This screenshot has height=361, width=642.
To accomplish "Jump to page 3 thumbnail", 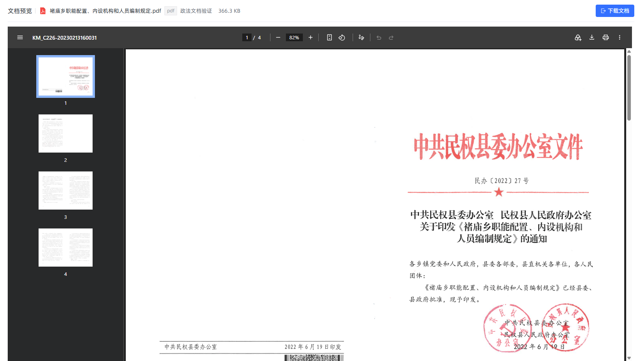I will tap(66, 190).
